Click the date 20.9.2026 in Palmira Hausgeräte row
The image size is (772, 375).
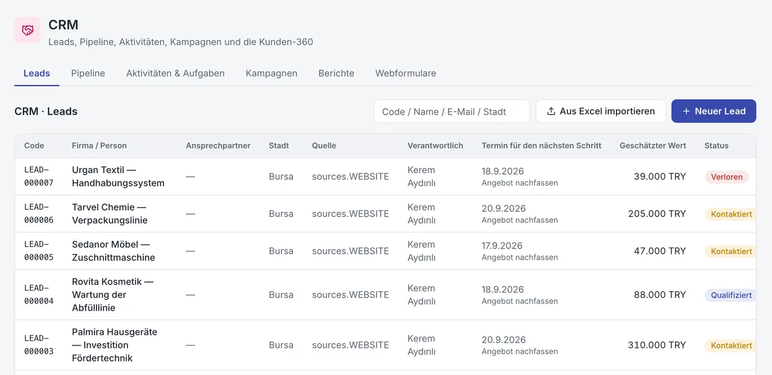click(x=504, y=339)
